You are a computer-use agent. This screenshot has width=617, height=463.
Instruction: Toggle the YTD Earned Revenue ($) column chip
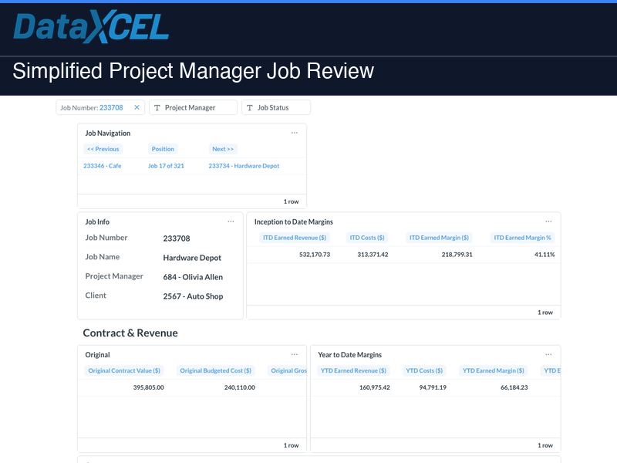pyautogui.click(x=353, y=370)
